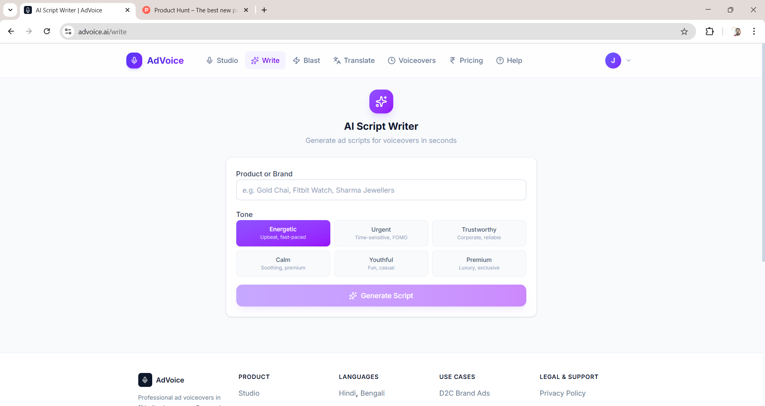Select the Urgent tone option
Image resolution: width=765 pixels, height=406 pixels.
[x=381, y=233]
